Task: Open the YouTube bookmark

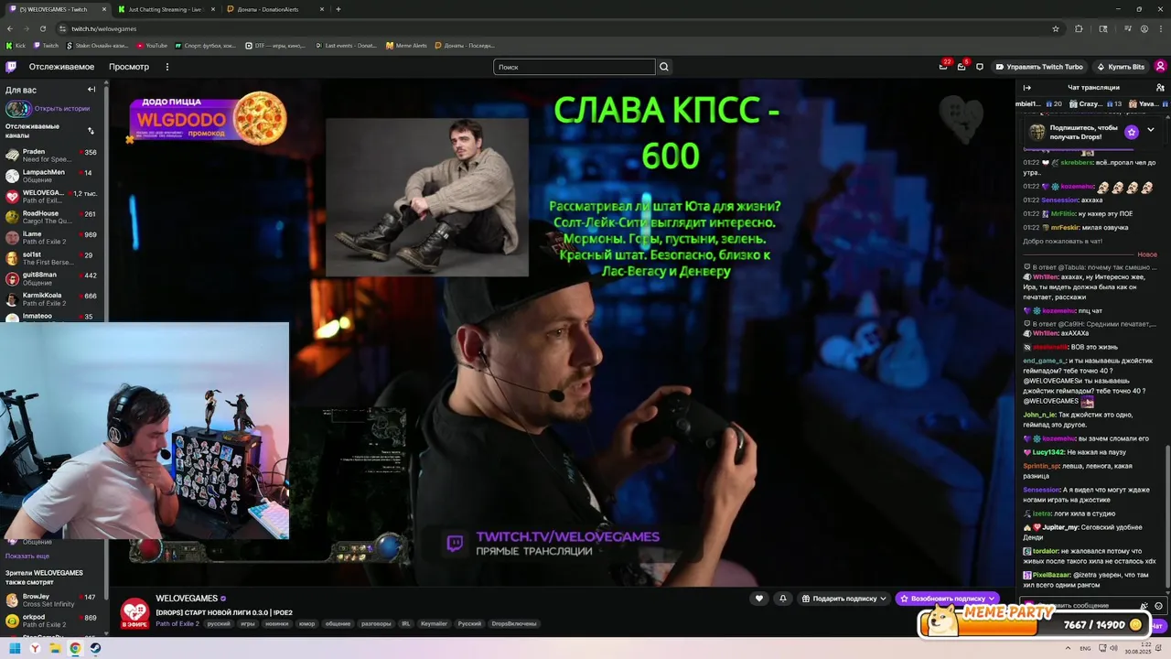Action: [x=152, y=45]
